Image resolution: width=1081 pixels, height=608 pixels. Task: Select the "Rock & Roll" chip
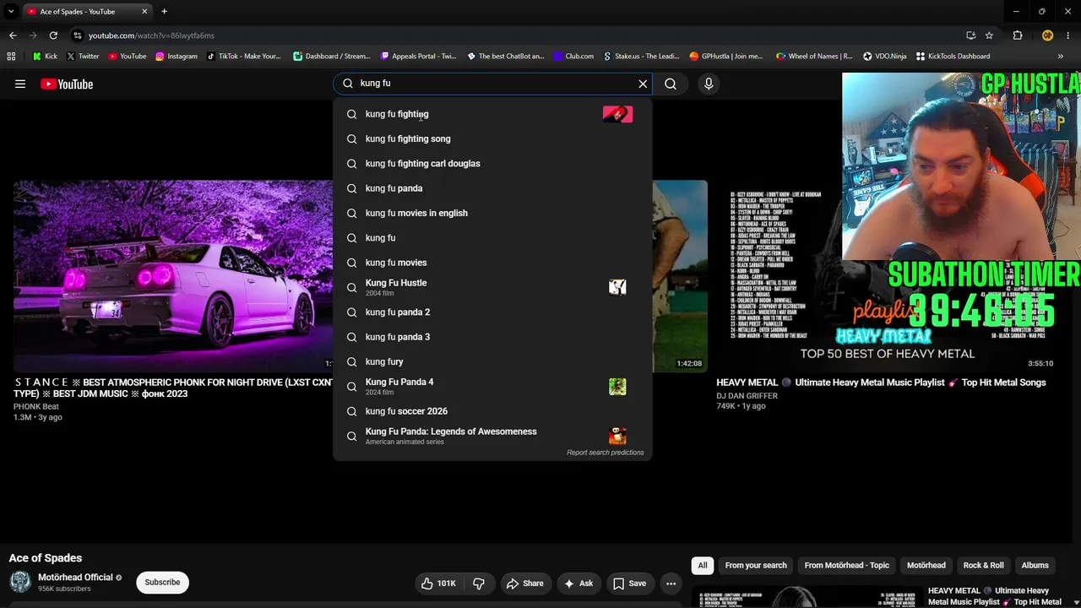984,566
